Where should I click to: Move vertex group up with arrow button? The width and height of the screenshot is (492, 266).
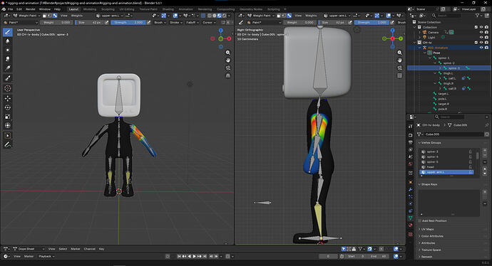click(485, 169)
